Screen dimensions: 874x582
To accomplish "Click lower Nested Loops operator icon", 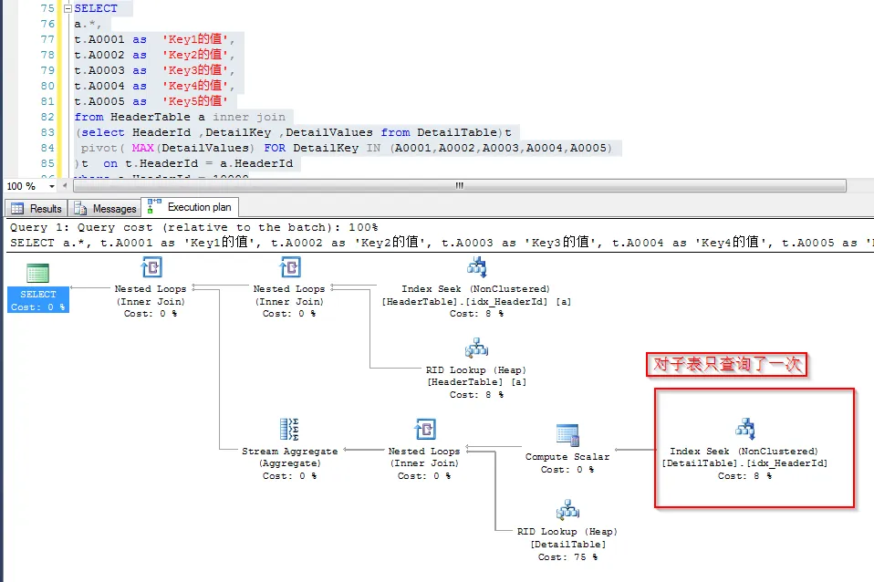I will [425, 430].
